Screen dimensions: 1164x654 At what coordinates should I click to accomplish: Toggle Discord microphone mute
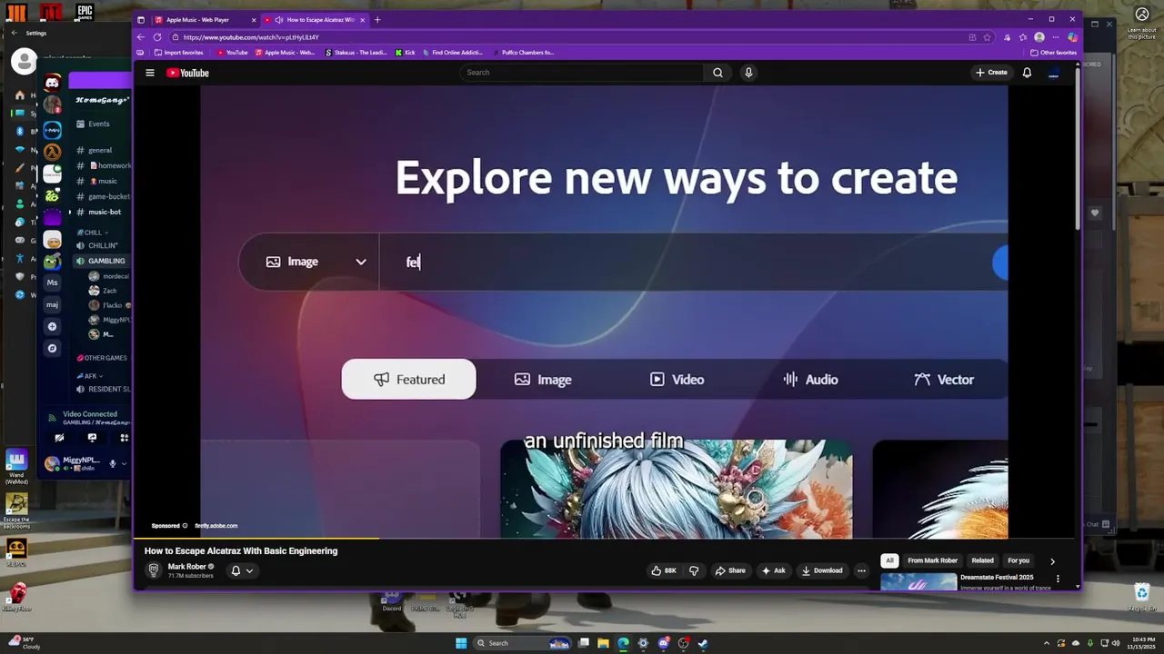(113, 463)
